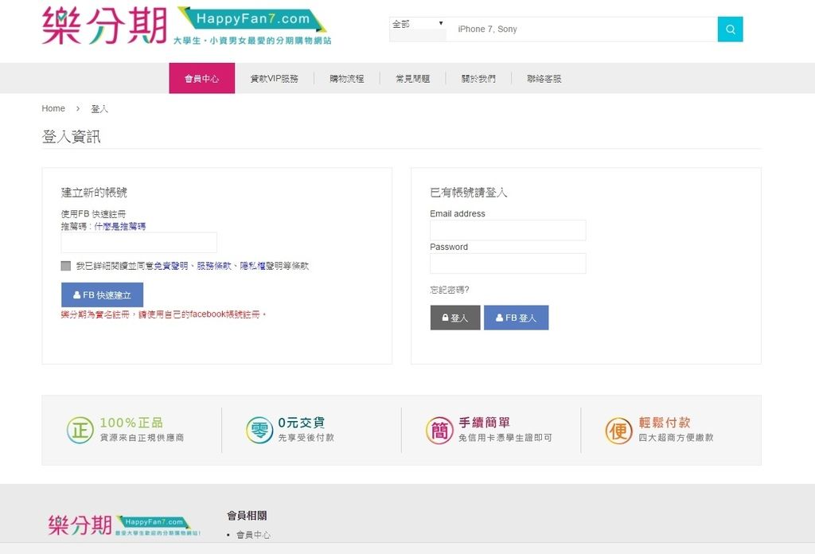Open 關於我們 in the navigation bar
This screenshot has height=554, width=815.
click(478, 79)
